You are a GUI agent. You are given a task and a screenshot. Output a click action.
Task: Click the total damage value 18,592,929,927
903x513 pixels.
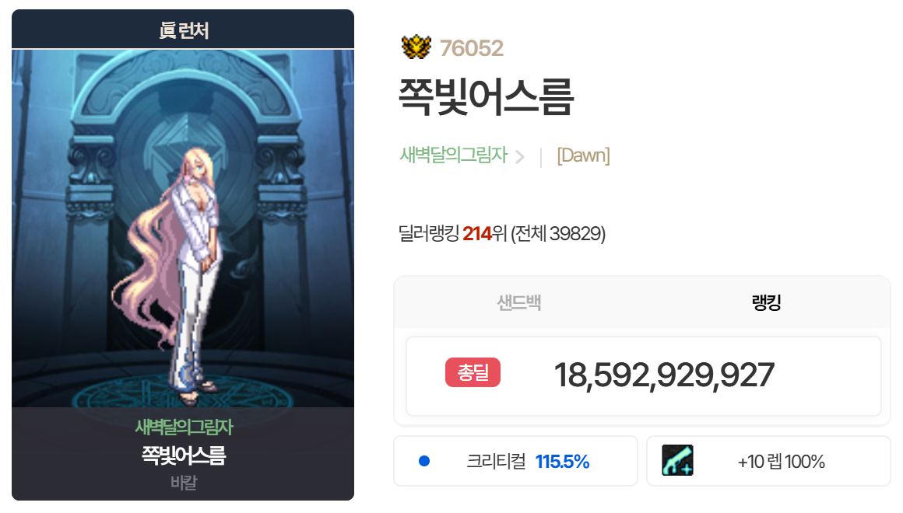(664, 375)
